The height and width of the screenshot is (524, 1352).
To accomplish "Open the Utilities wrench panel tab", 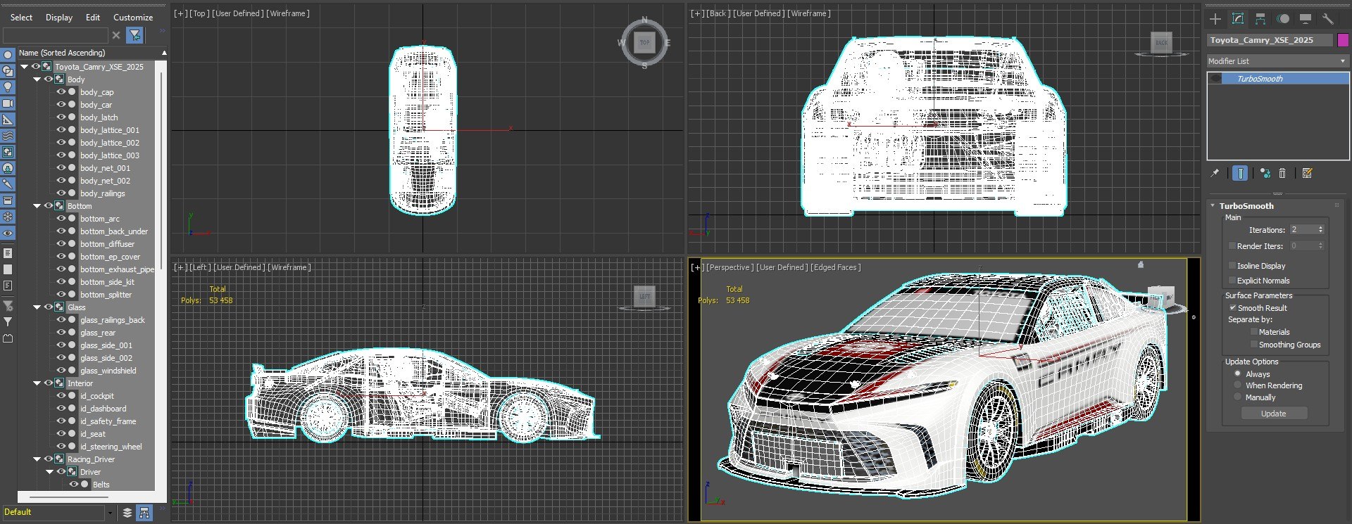I will 1328,19.
